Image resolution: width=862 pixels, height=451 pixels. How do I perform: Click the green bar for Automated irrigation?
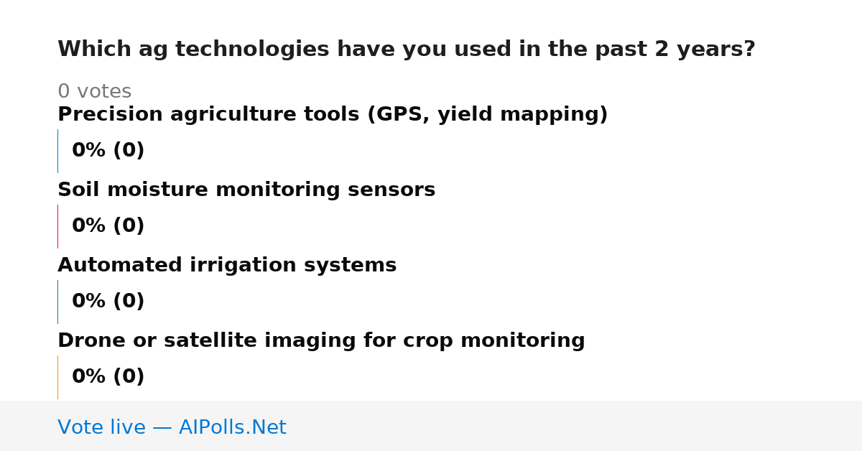58,302
